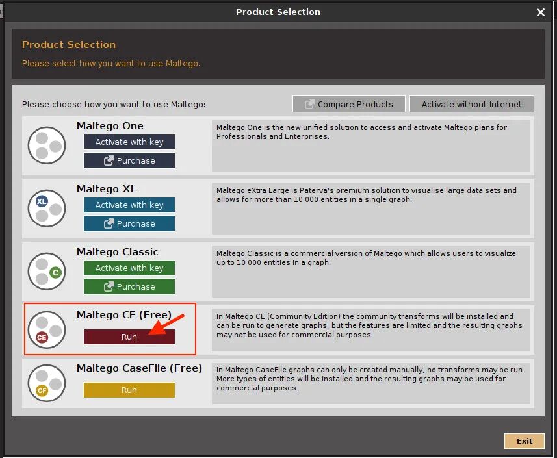Purchase Maltego Classic
Screen dimensions: 557x458
[x=129, y=286]
